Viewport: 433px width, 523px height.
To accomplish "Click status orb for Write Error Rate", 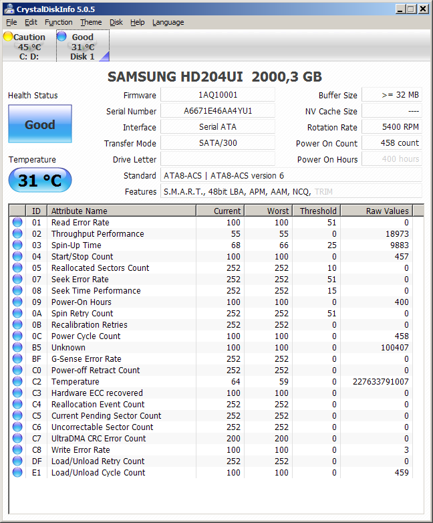I will 17,449.
